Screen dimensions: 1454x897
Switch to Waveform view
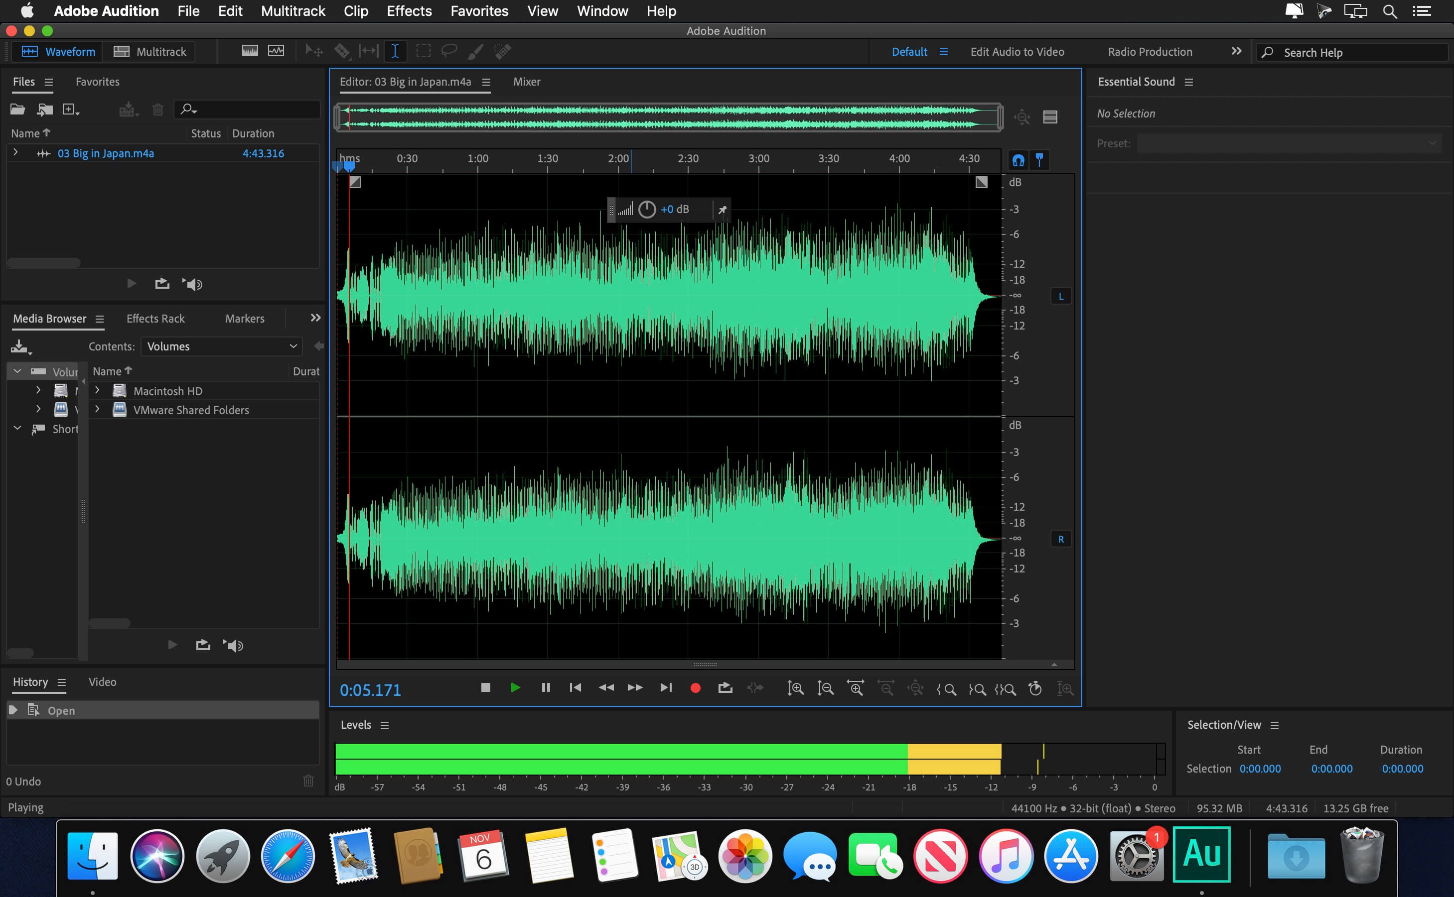(x=58, y=52)
